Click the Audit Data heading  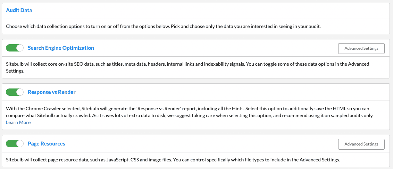19,10
